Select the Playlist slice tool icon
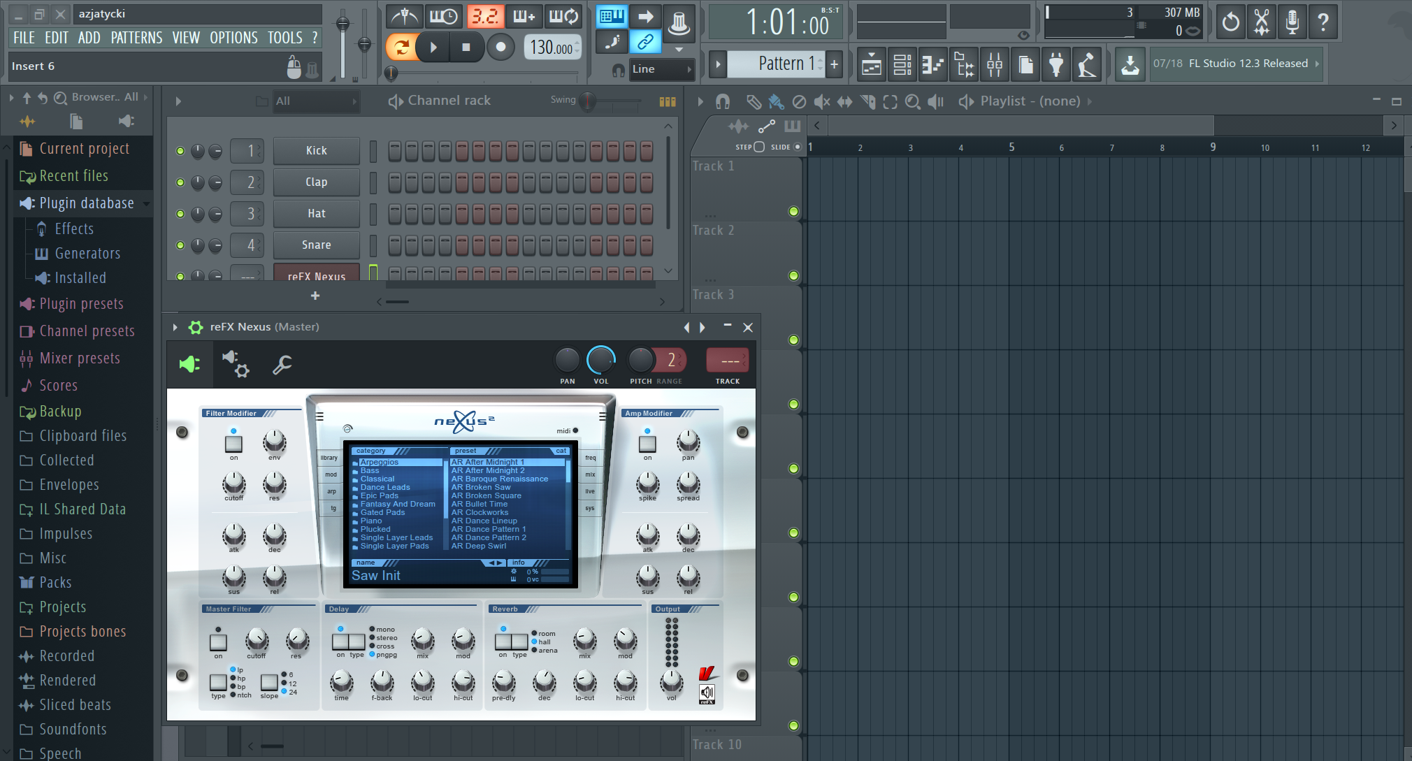Image resolution: width=1412 pixels, height=761 pixels. (x=867, y=102)
